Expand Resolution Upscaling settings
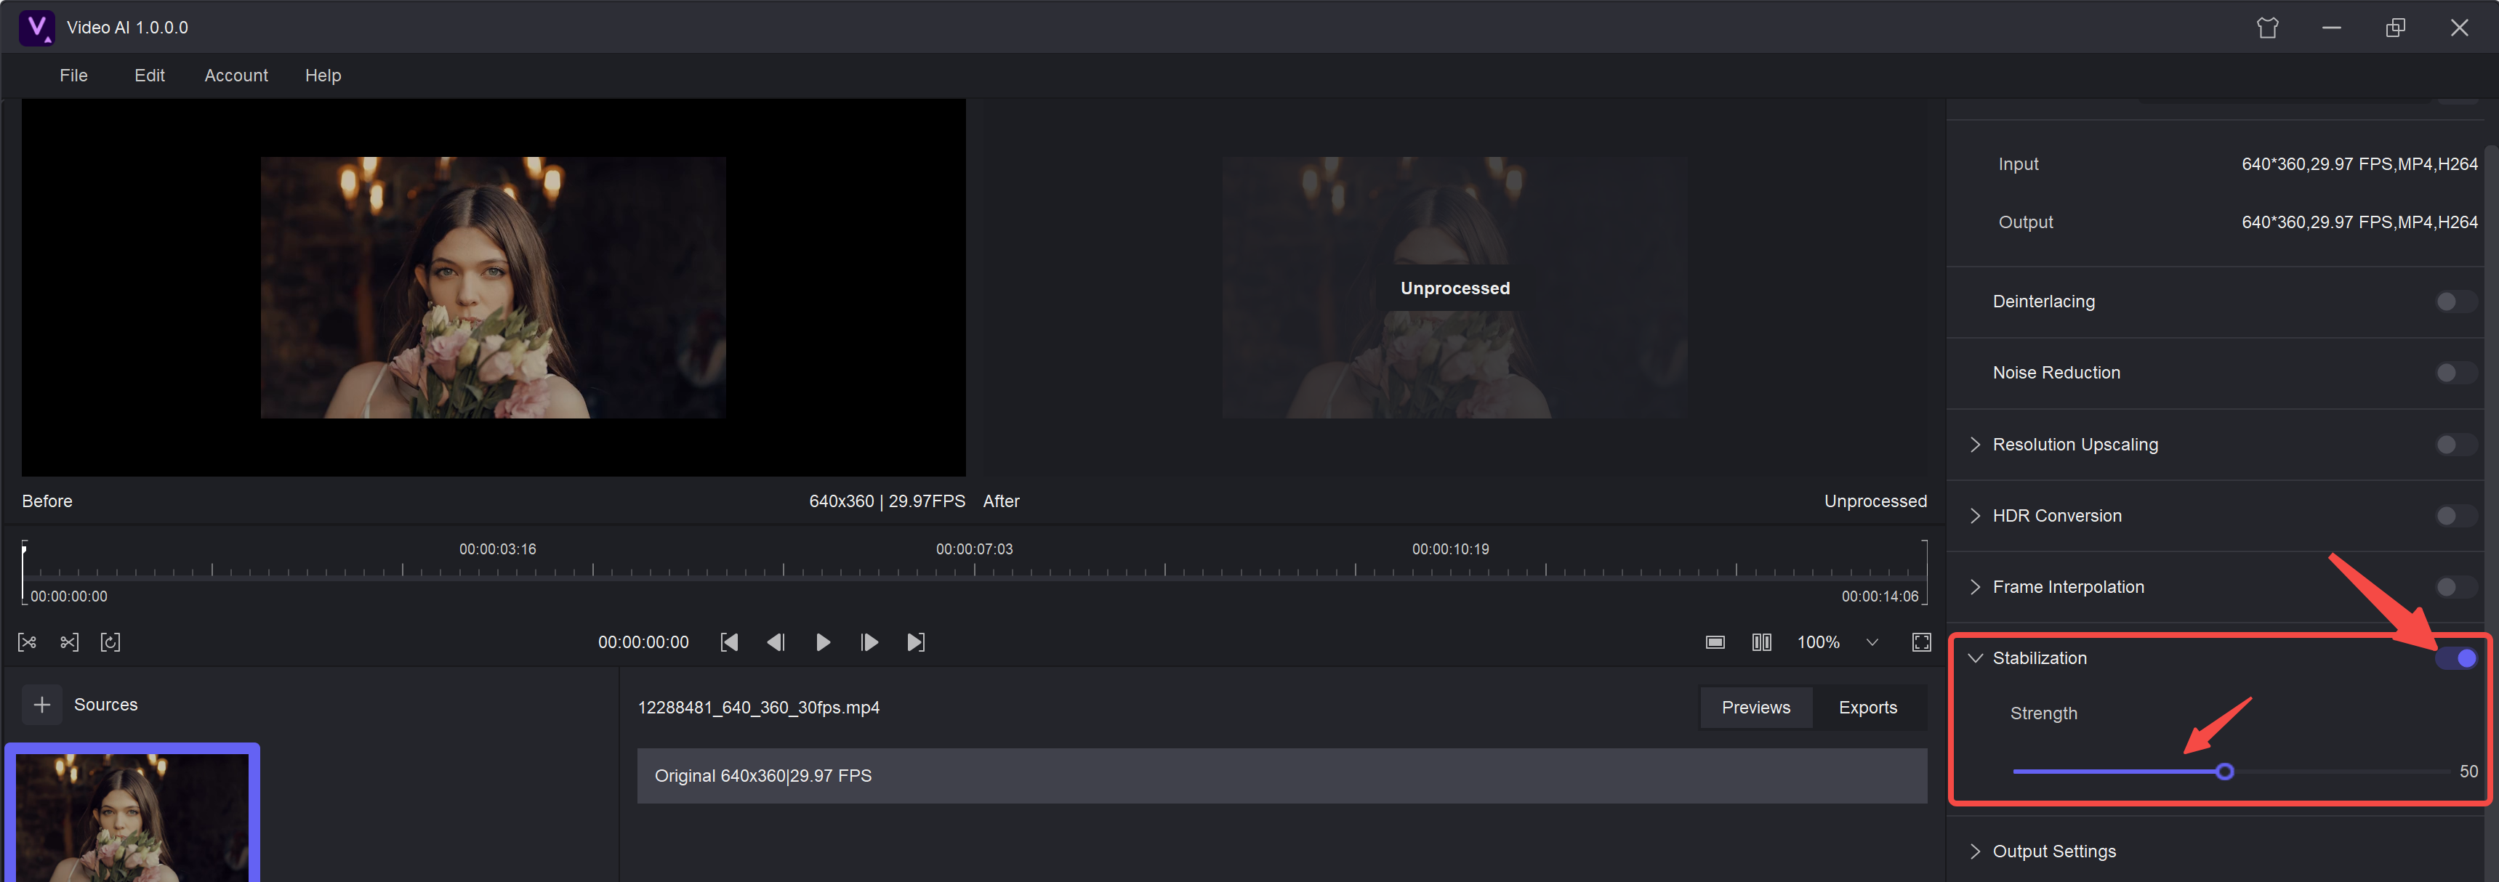Viewport: 2499px width, 882px height. point(1974,444)
